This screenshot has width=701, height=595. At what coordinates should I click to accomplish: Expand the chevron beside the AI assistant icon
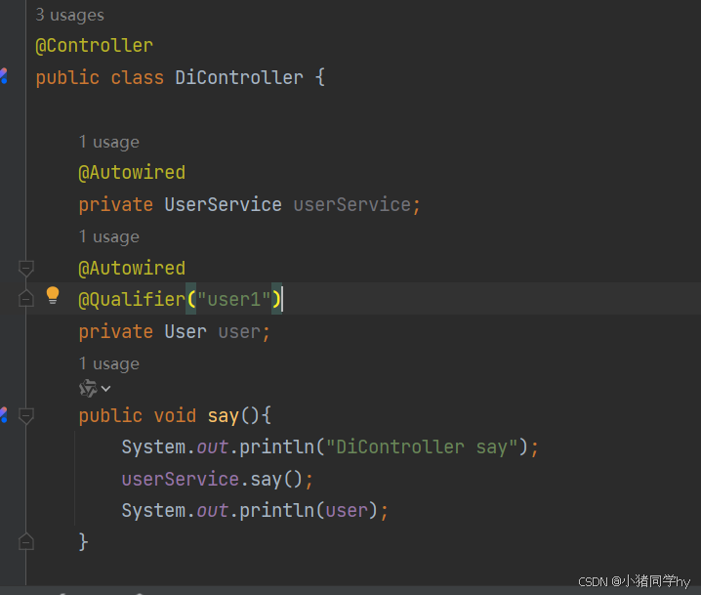coord(106,388)
